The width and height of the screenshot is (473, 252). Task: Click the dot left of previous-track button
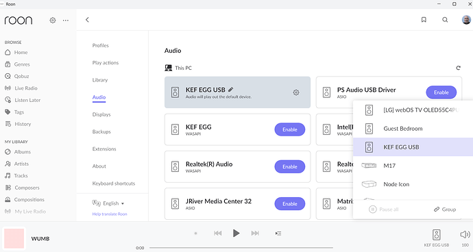coord(196,233)
